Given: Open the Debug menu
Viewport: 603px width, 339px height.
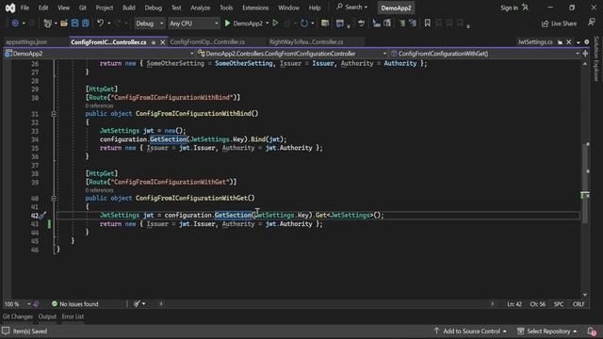Looking at the screenshot, I should coord(153,8).
